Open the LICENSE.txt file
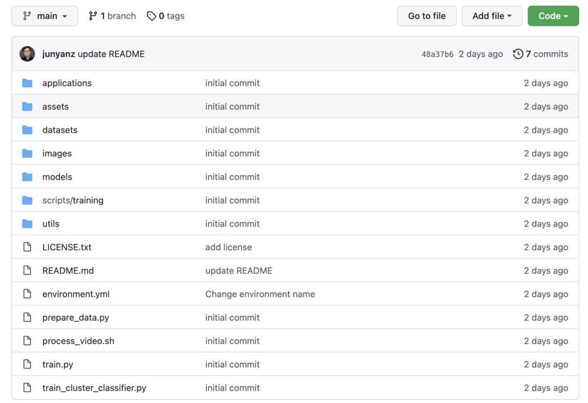588x403 pixels. point(67,247)
